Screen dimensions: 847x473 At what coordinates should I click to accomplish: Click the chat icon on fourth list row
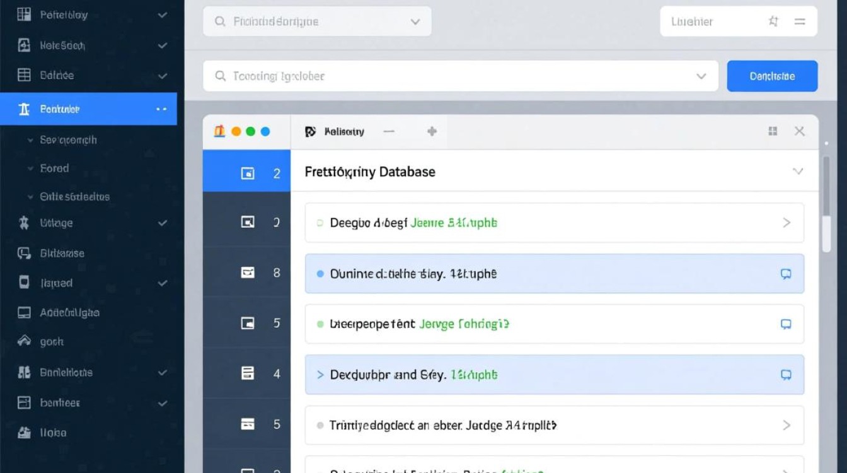point(786,375)
